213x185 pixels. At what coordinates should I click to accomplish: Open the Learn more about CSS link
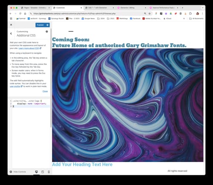pyautogui.click(x=30, y=48)
